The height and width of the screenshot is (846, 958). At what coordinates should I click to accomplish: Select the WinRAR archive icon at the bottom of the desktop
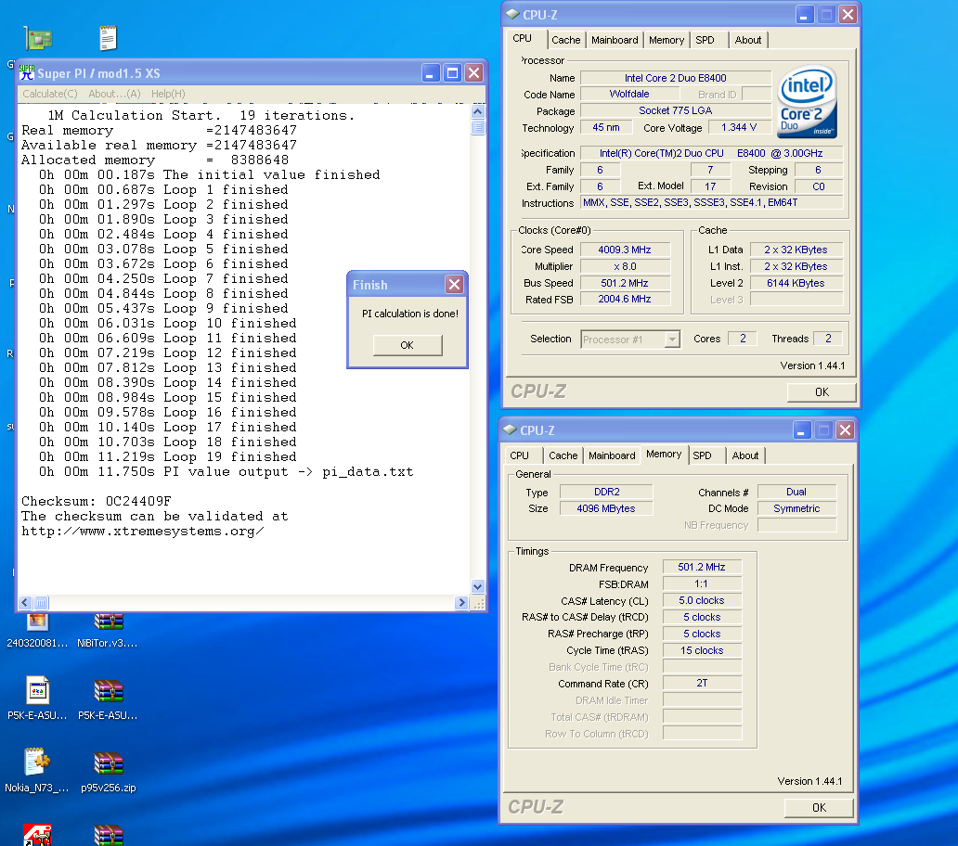108,835
